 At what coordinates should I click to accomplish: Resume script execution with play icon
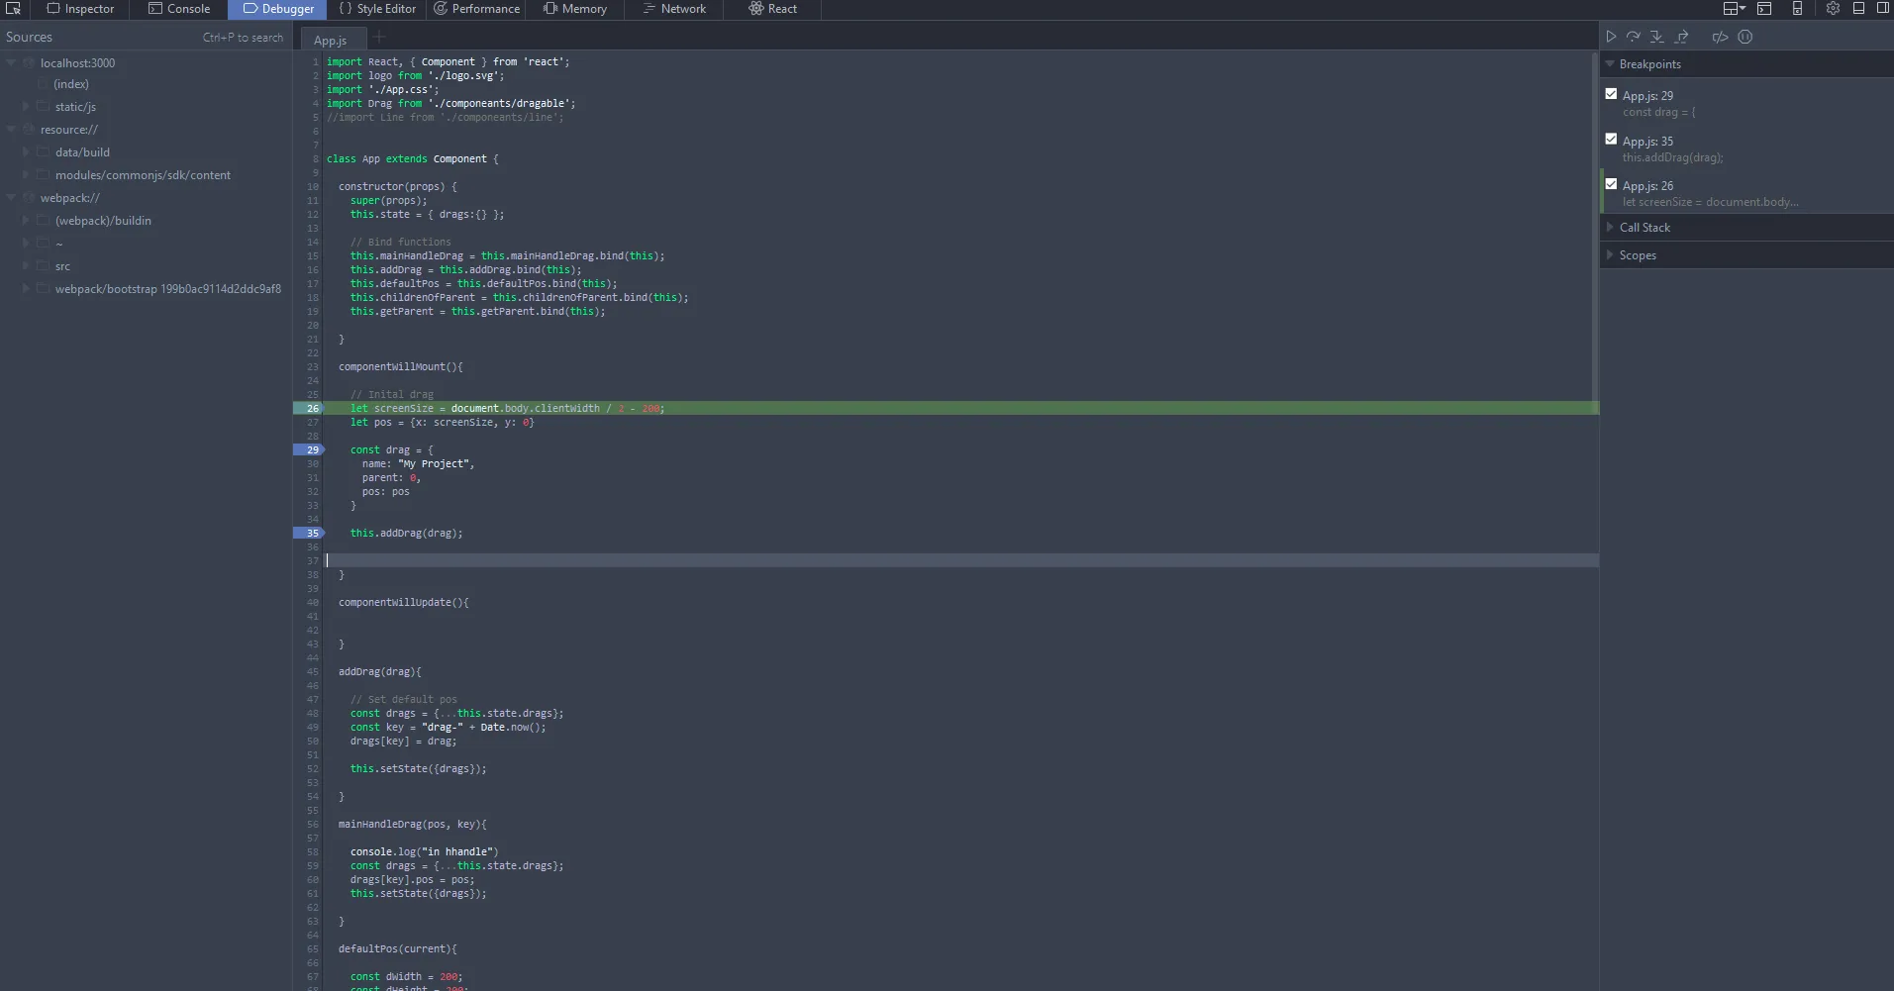(x=1612, y=37)
